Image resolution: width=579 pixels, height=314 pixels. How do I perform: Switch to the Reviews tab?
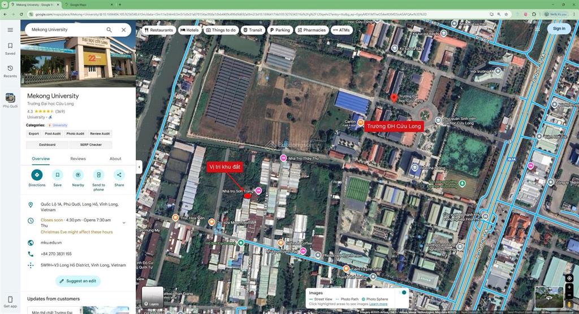tap(78, 159)
